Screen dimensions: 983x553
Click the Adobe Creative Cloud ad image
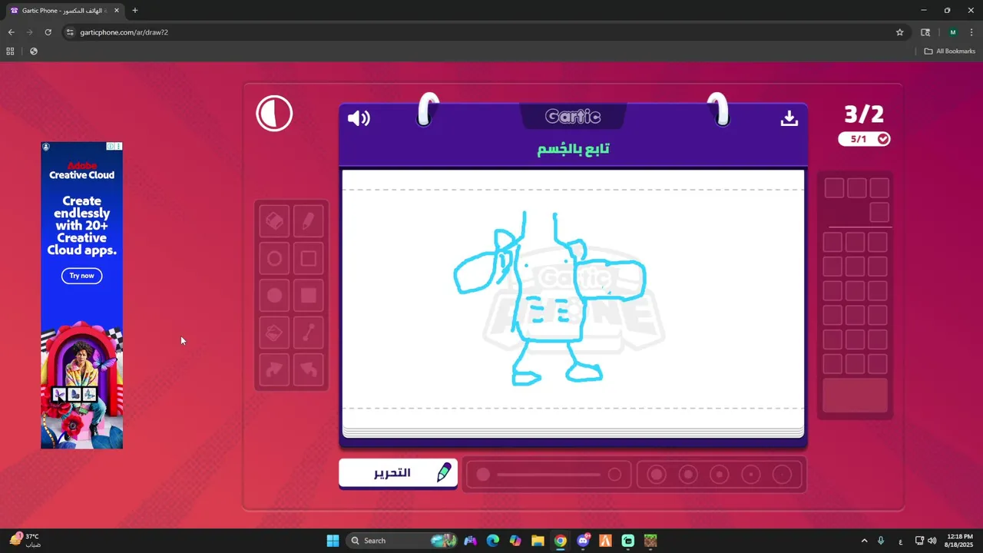81,295
